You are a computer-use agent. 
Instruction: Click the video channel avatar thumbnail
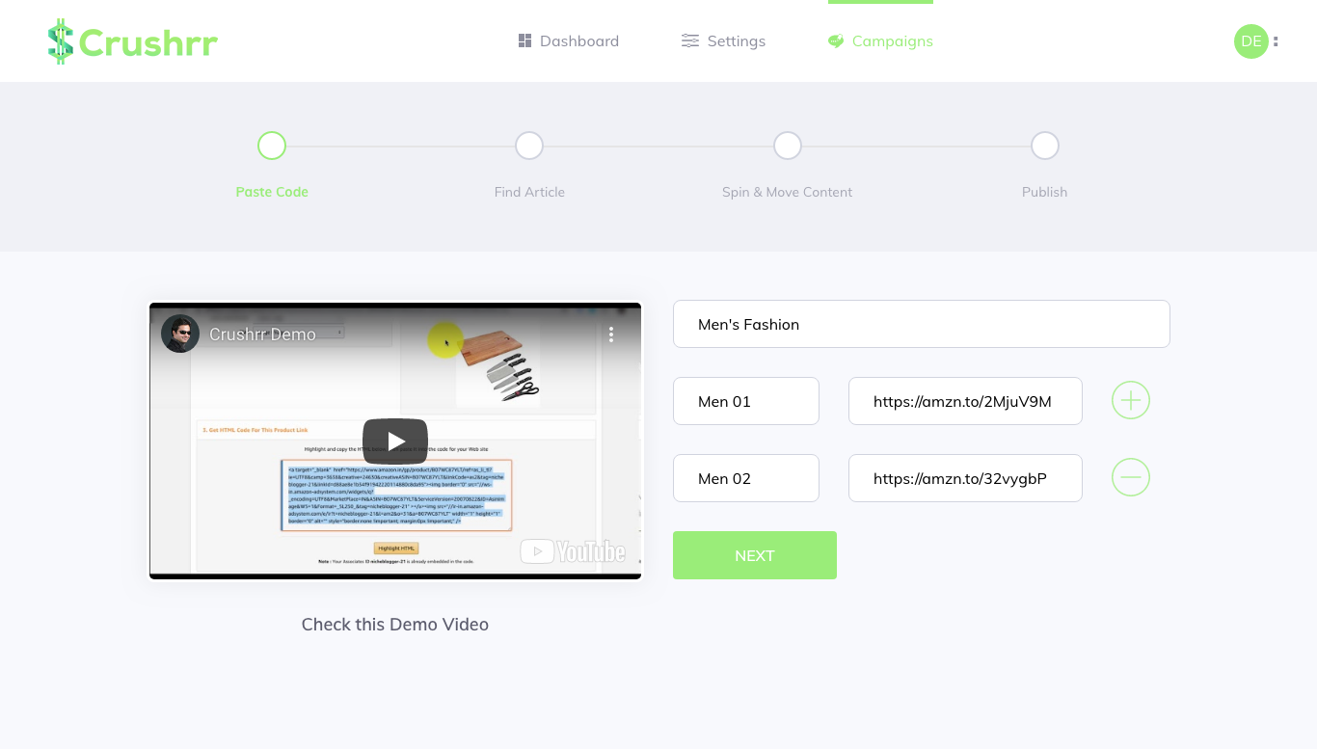point(180,334)
